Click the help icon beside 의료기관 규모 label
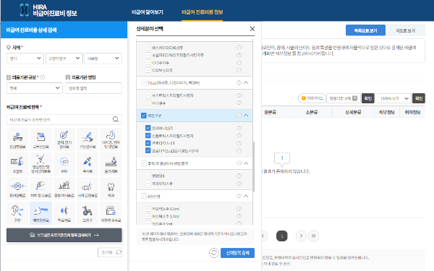This screenshot has width=434, height=271. [43, 77]
